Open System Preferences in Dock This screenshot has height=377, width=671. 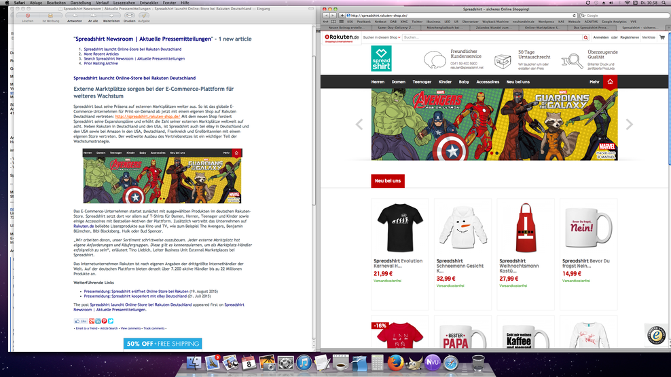(x=285, y=363)
